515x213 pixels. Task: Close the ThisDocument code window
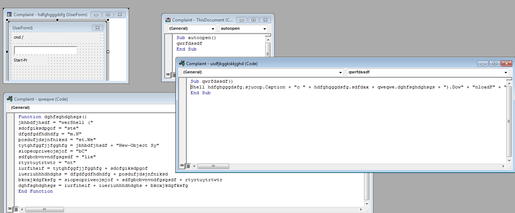(265, 20)
